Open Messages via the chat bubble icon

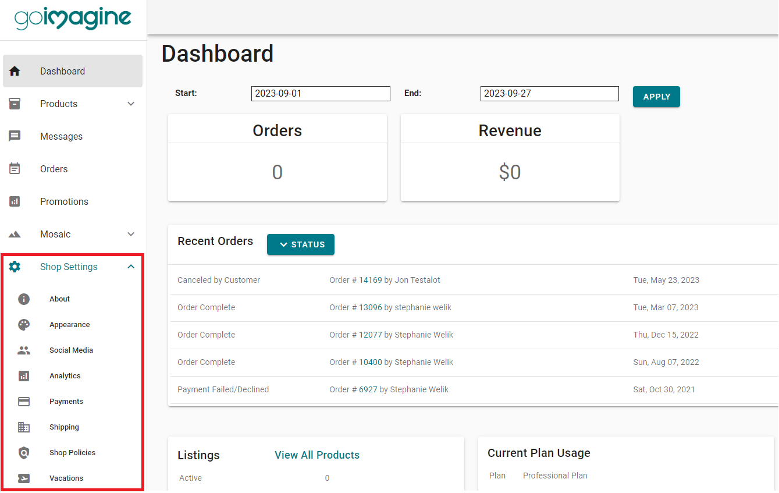pyautogui.click(x=14, y=136)
